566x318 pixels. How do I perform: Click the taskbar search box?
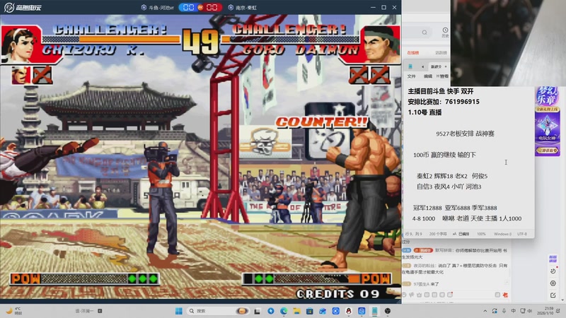click(219, 311)
